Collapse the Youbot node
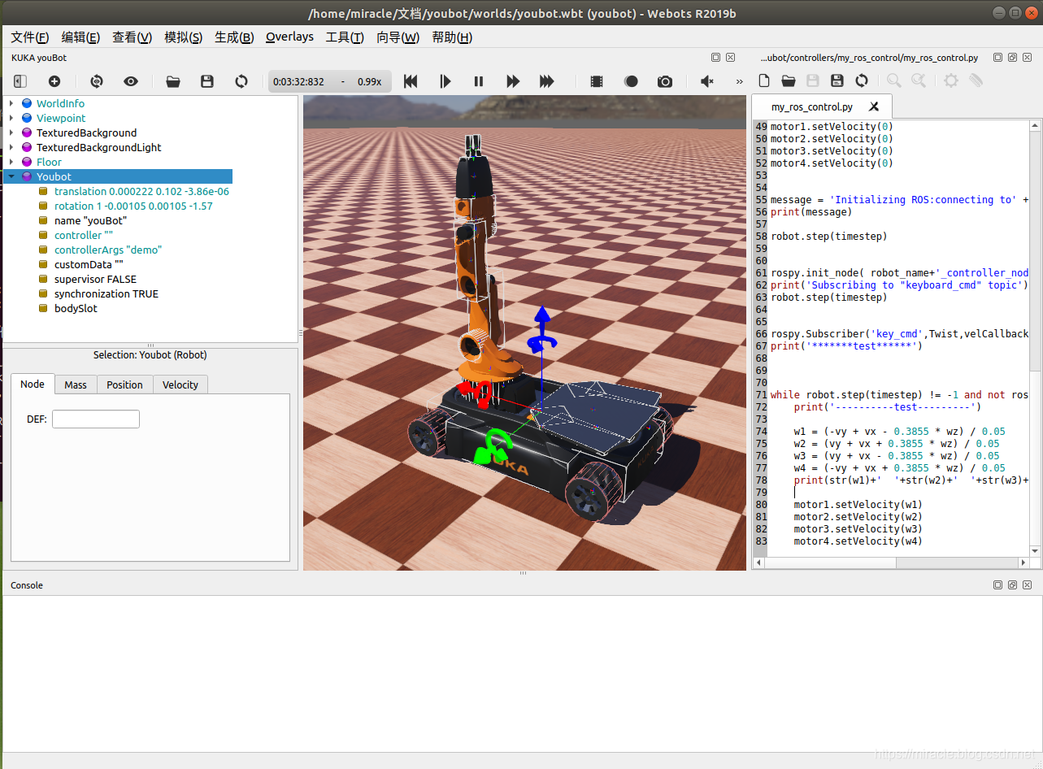1043x769 pixels. click(11, 176)
